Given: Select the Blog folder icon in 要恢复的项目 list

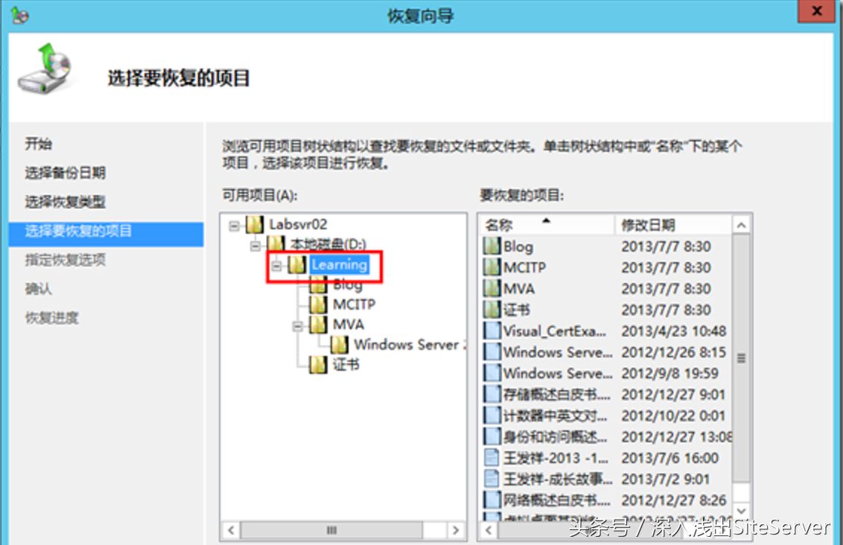Looking at the screenshot, I should [x=493, y=246].
